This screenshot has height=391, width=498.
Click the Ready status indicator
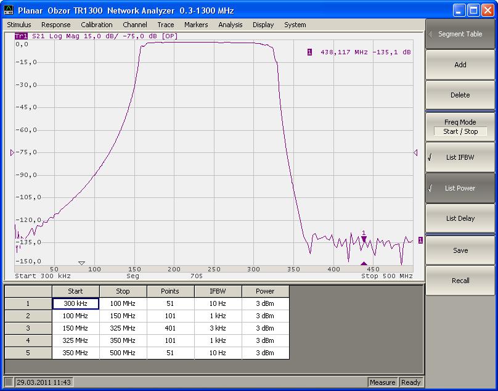[410, 382]
